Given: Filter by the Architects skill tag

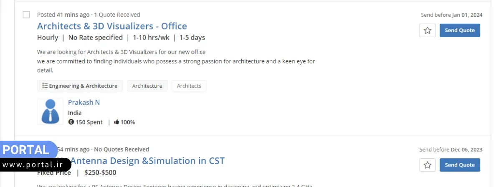Looking at the screenshot, I should tap(189, 86).
